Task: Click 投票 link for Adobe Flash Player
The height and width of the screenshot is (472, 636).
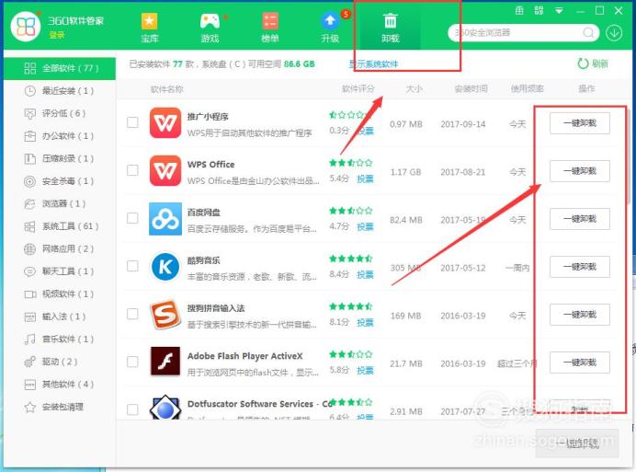Action: (x=365, y=371)
